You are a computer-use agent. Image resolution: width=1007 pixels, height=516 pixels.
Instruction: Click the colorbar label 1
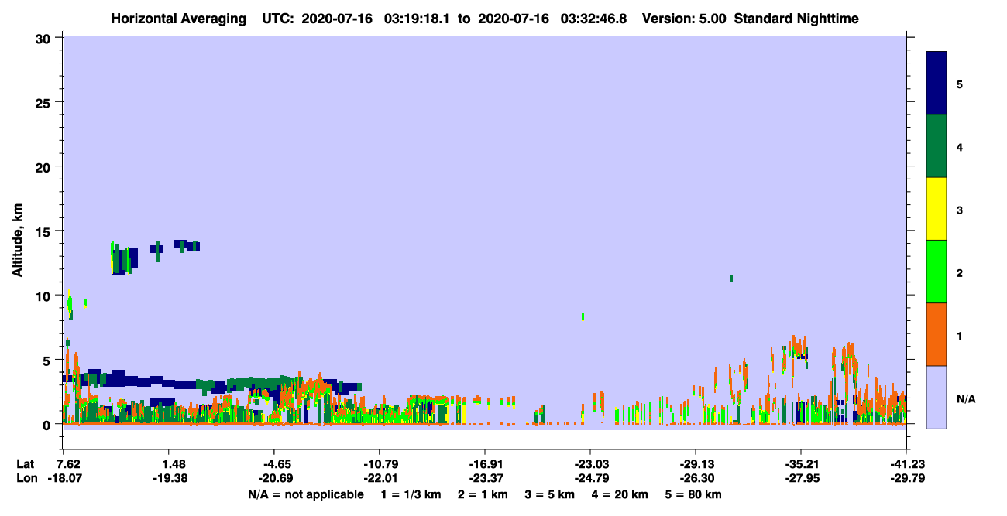point(960,336)
